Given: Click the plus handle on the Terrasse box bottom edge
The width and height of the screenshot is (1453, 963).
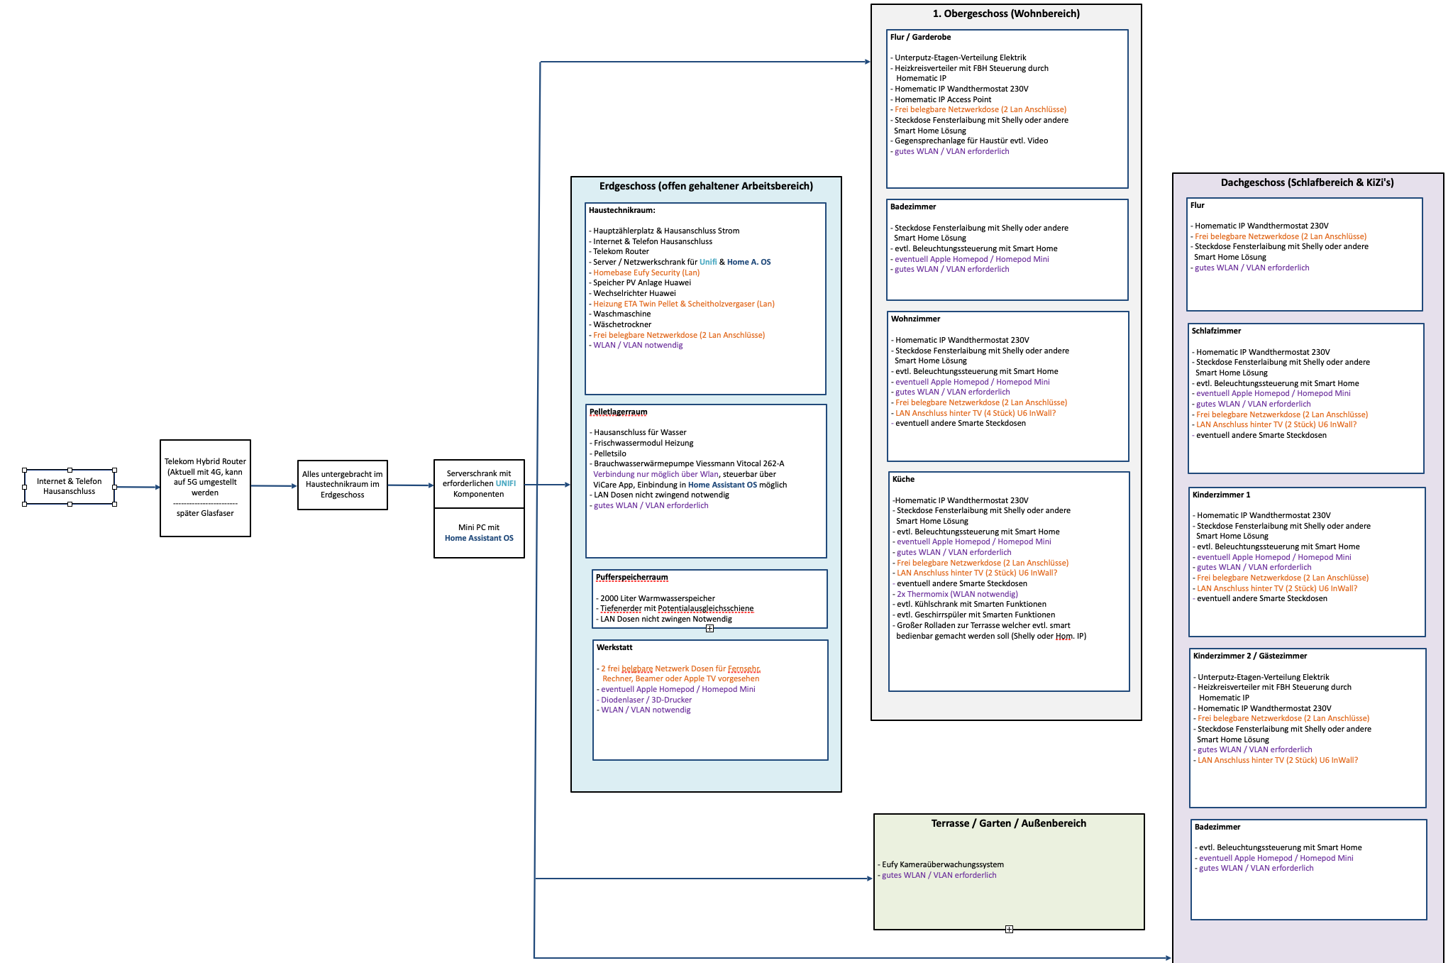Looking at the screenshot, I should click(x=1009, y=929).
